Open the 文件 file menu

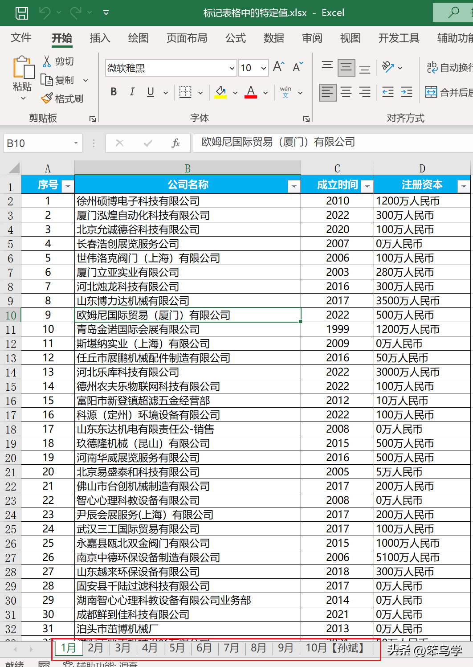pos(21,38)
